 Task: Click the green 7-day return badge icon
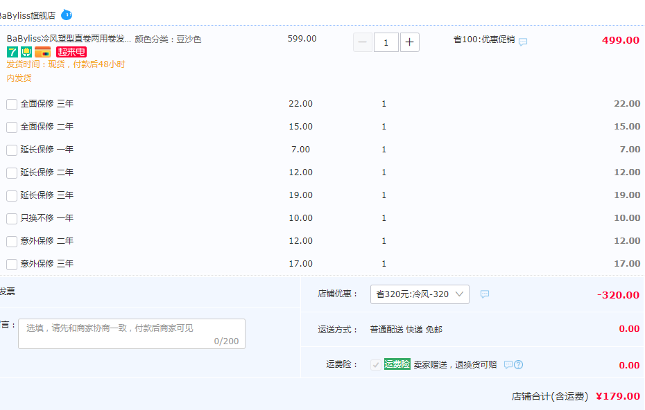point(12,52)
